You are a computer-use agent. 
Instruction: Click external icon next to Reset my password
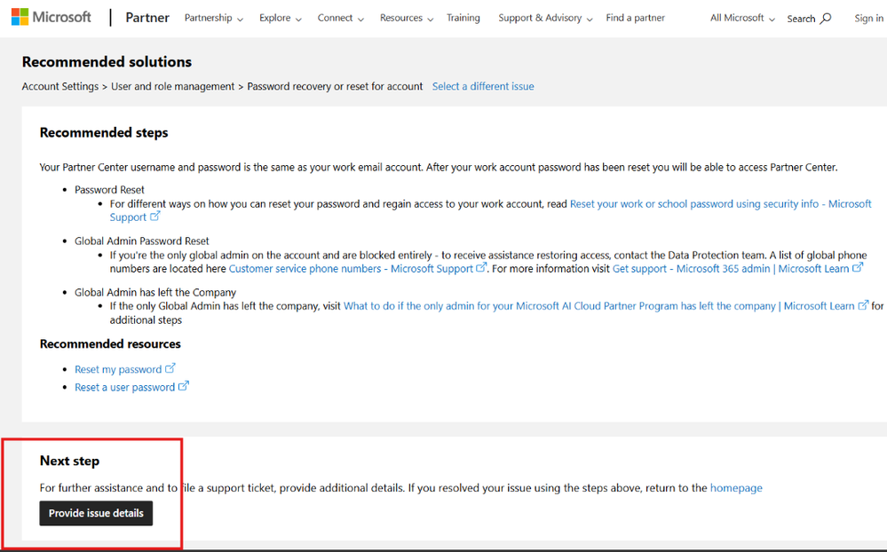[x=170, y=368]
